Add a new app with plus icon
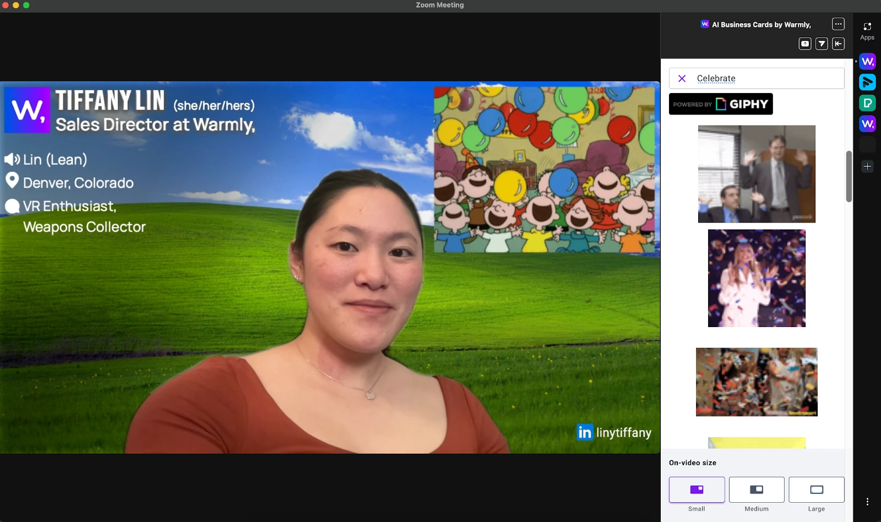The height and width of the screenshot is (522, 881). [867, 166]
